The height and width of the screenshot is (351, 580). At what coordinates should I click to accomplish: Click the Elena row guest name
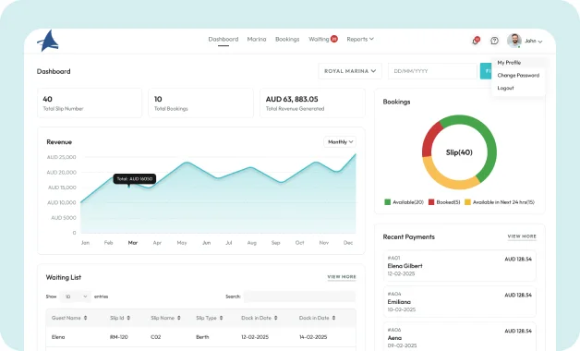pos(58,337)
